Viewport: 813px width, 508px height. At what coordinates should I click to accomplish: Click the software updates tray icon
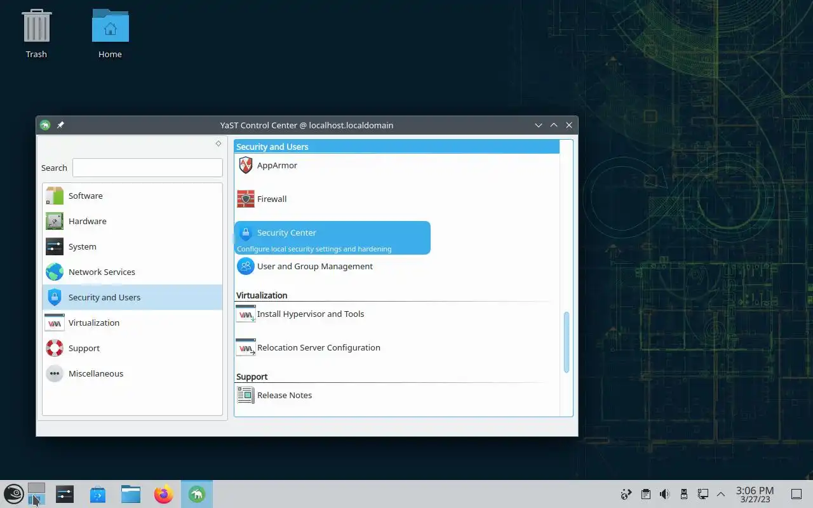coord(626,494)
